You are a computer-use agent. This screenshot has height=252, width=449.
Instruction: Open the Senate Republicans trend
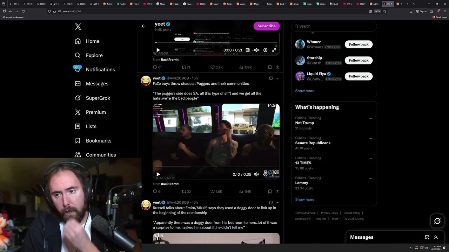tap(313, 143)
